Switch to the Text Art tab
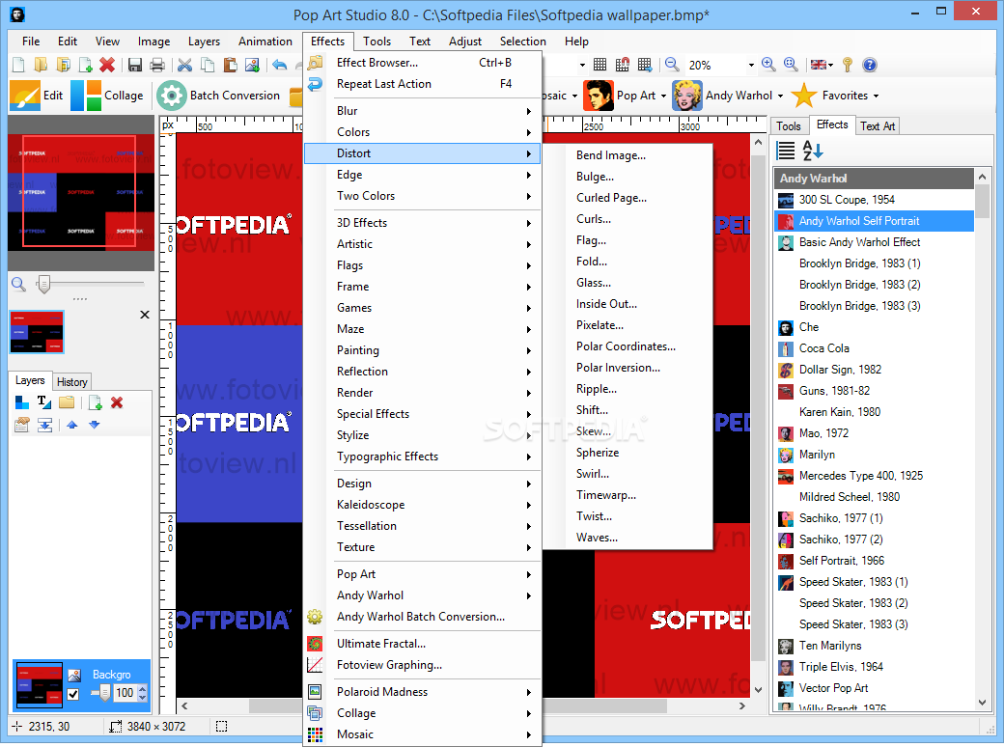This screenshot has width=1004, height=747. click(878, 126)
